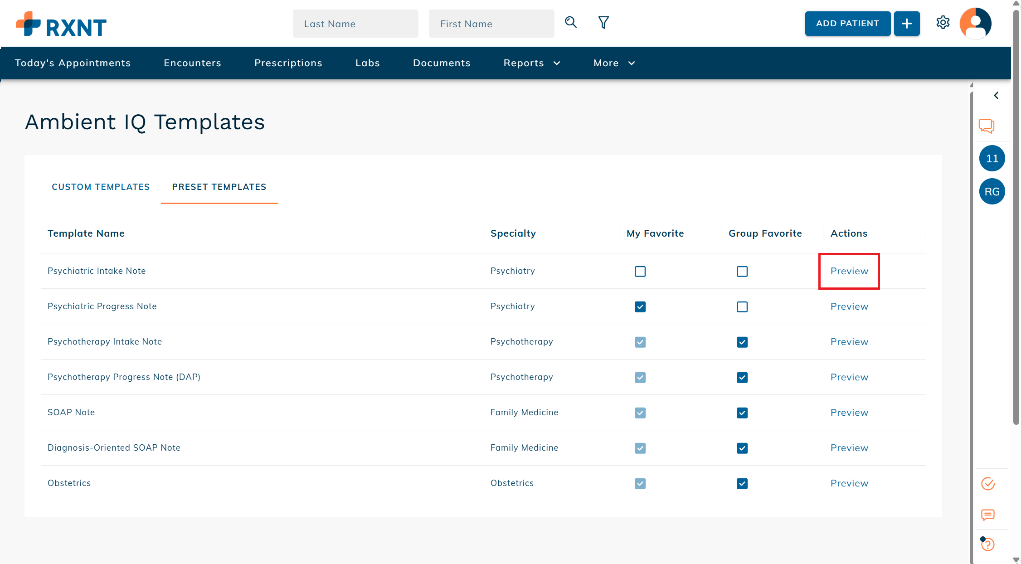This screenshot has width=1021, height=564.
Task: Enable Group Favorite for Psychiatric Progress Note
Action: [x=742, y=307]
